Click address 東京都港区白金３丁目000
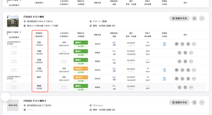This screenshot has width=212, height=115. pyautogui.click(x=39, y=105)
